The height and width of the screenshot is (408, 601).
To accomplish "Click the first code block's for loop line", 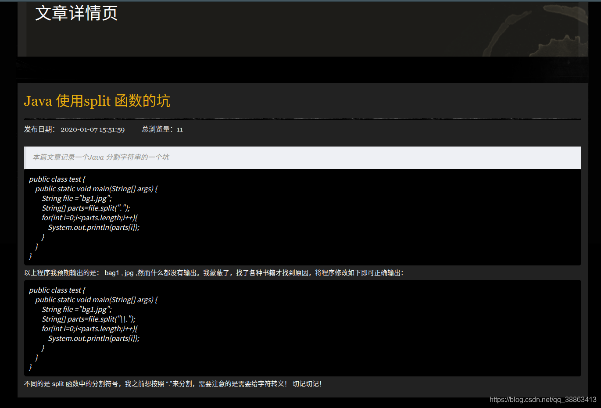I will 90,218.
